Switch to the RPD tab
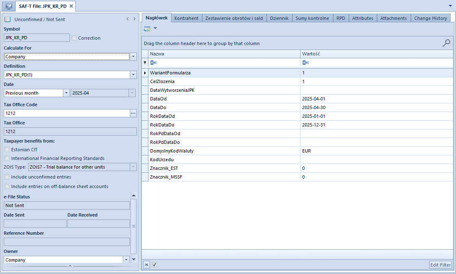Screen dimensions: 456x274 coord(341,18)
